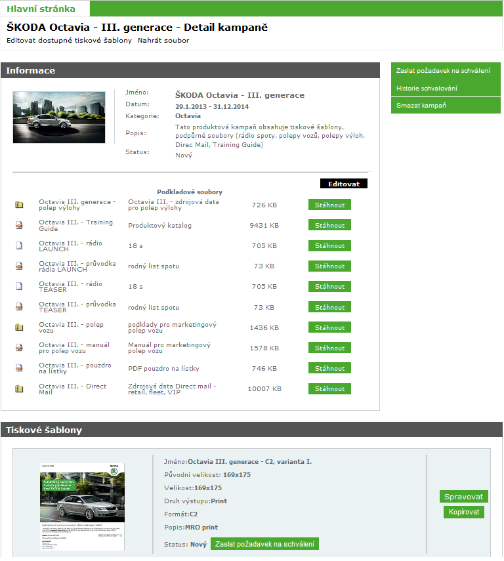Click the Kopírovat template button
This screenshot has width=504, height=561.
463,512
